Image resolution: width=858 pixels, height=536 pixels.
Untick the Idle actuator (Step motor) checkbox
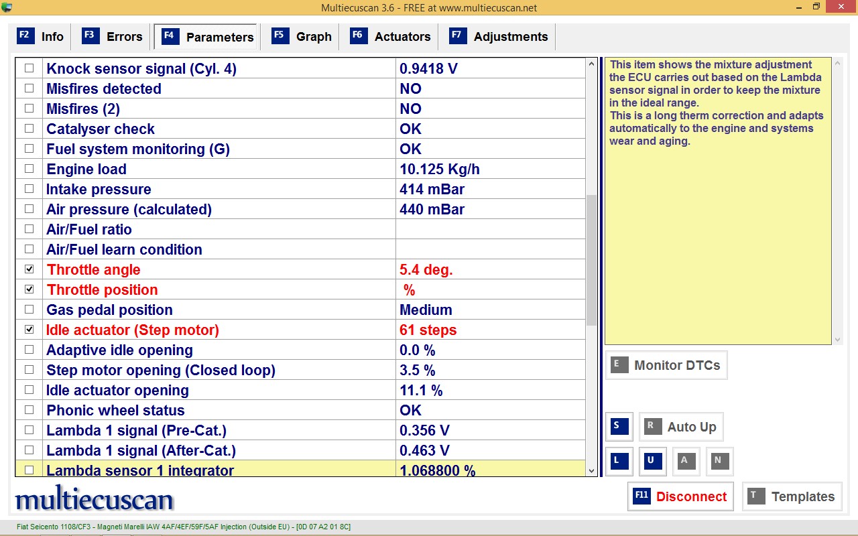coord(29,330)
